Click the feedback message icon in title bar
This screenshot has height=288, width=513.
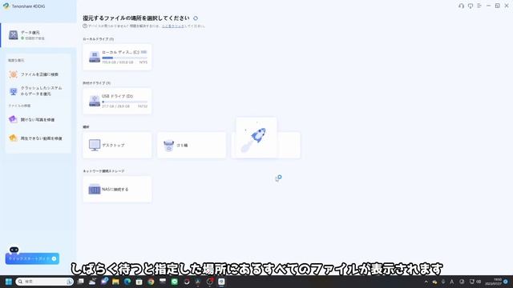[x=471, y=6]
